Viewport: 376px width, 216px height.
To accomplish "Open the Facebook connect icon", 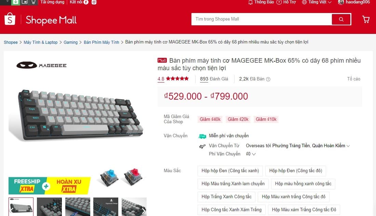I will [x=86, y=2].
